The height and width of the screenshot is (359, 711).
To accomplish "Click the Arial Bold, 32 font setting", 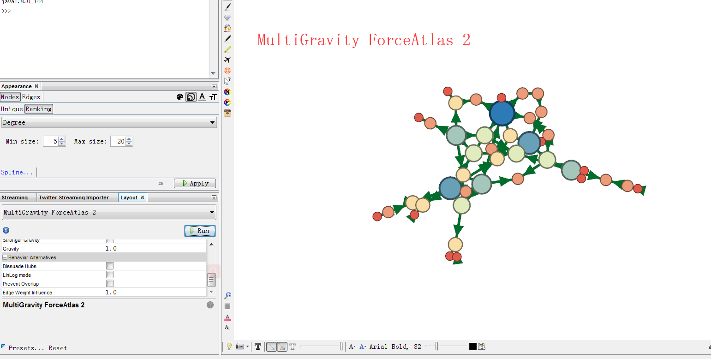I will [395, 347].
